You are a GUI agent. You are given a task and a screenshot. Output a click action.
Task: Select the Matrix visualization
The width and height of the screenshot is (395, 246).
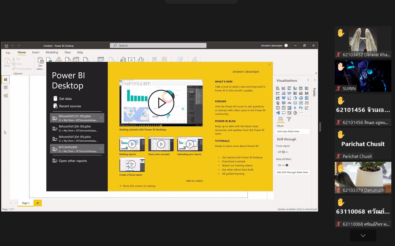tap(289, 108)
